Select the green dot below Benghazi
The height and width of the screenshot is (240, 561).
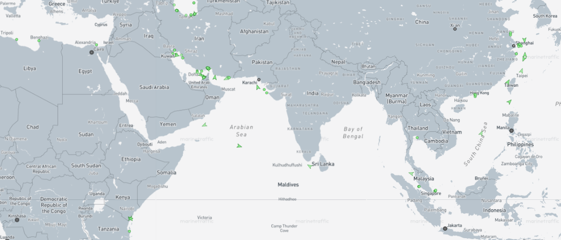(x=39, y=41)
